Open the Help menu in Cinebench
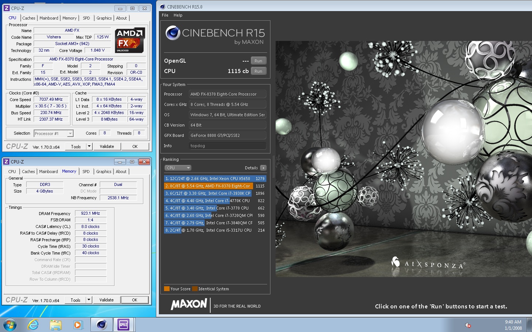 [178, 15]
